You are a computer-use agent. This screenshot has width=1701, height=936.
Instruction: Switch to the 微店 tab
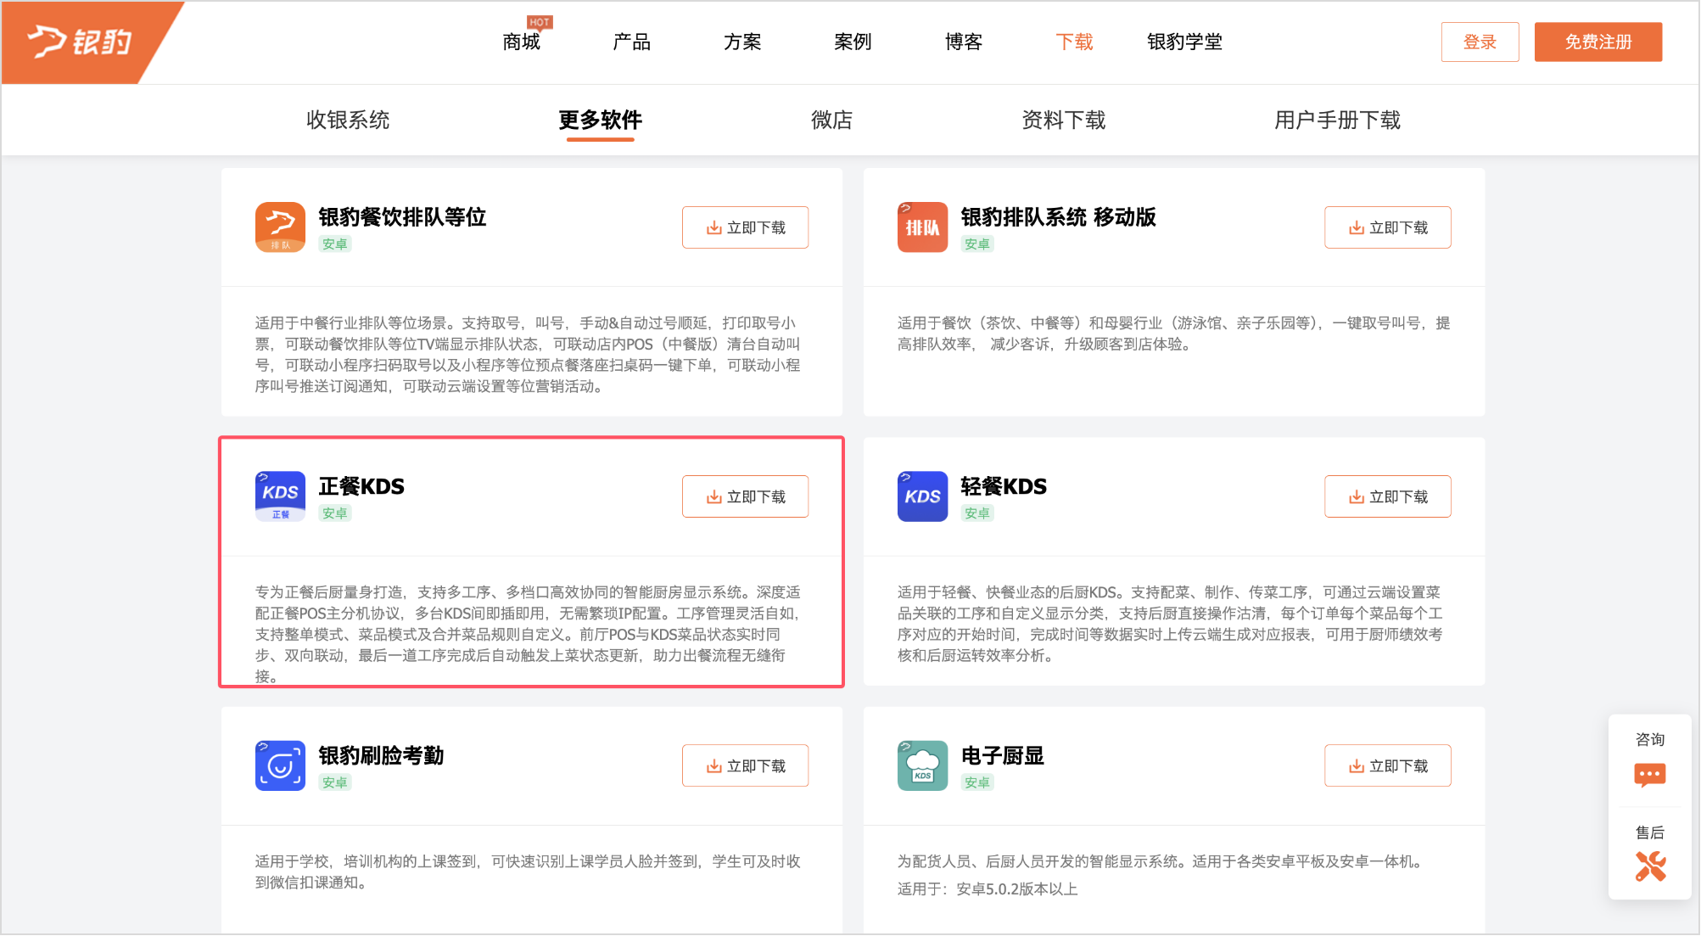pyautogui.click(x=831, y=120)
